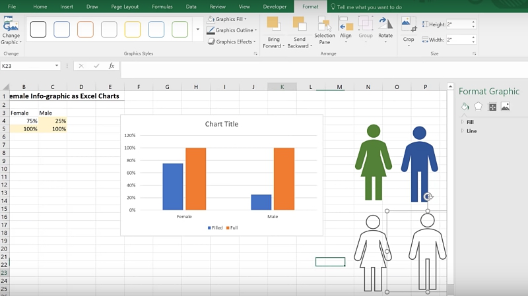528x296 pixels.
Task: Switch to the View tab
Action: [244, 7]
